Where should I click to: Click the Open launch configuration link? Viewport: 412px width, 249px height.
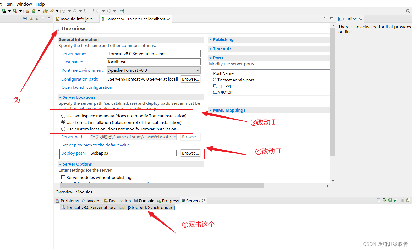(x=87, y=87)
